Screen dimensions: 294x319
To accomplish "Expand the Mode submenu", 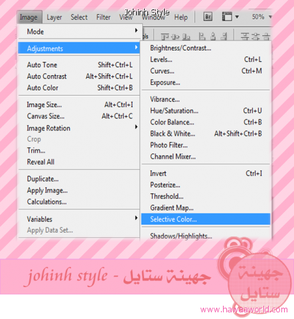I will click(79, 31).
